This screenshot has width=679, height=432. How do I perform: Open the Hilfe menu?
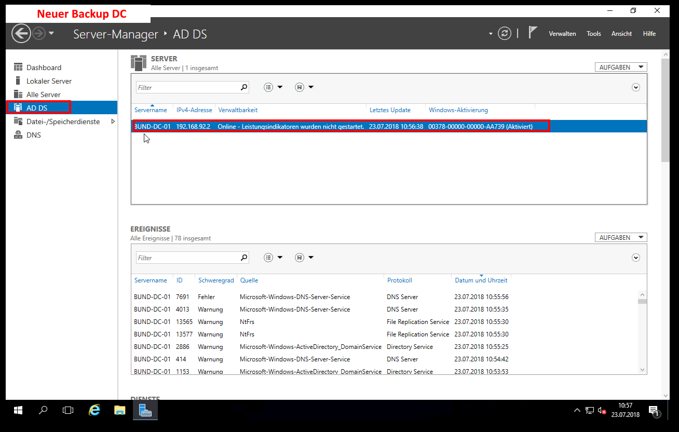(649, 34)
